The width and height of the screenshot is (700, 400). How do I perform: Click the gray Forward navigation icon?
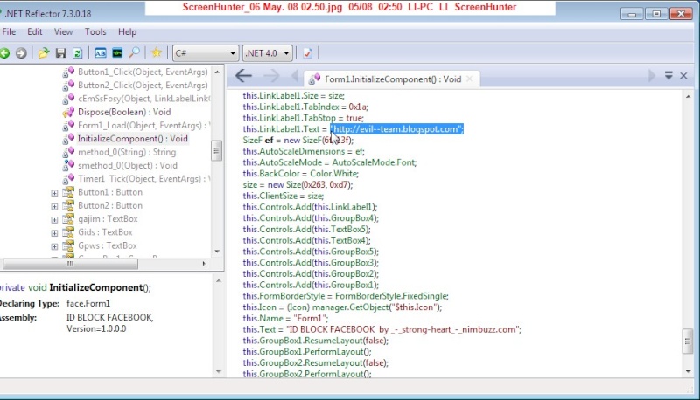[x=21, y=53]
